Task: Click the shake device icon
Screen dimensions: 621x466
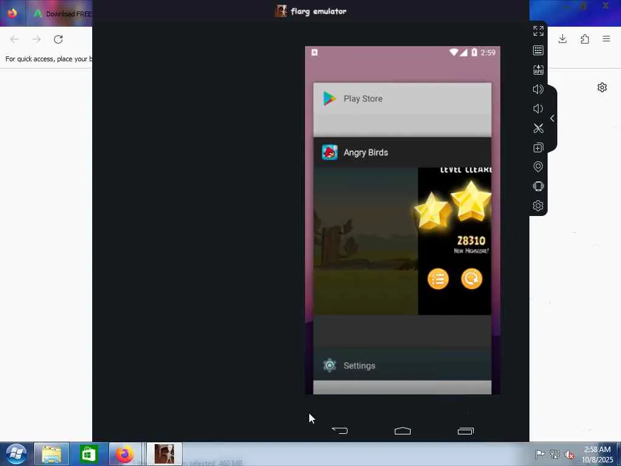Action: pyautogui.click(x=538, y=186)
